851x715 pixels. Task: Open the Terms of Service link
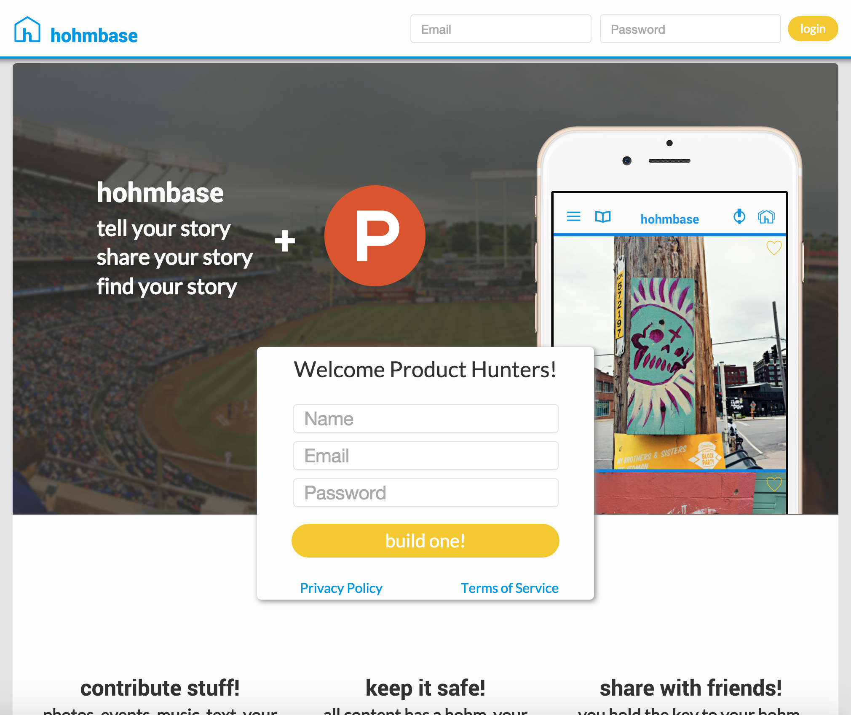509,588
